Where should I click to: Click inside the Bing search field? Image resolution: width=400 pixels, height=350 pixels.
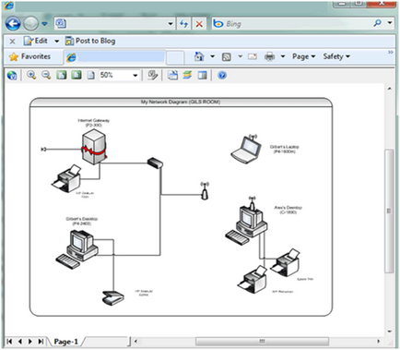[297, 24]
